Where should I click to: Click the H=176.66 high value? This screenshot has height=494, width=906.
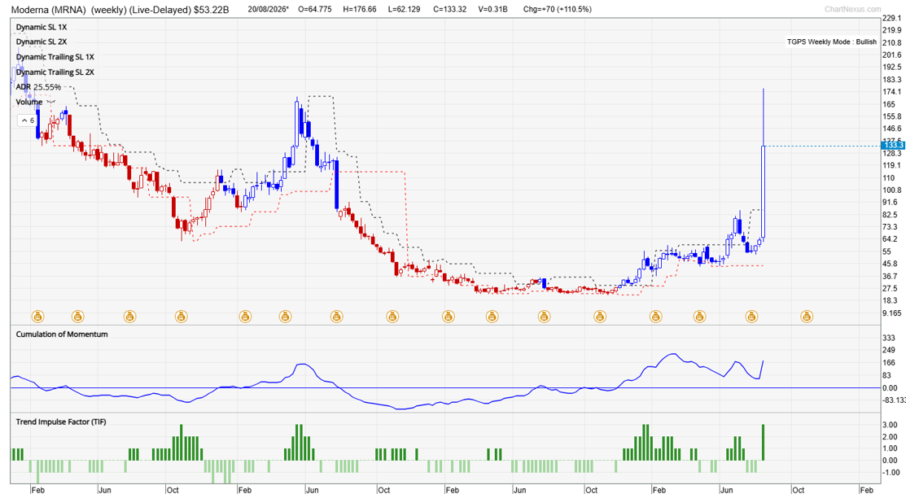click(360, 9)
